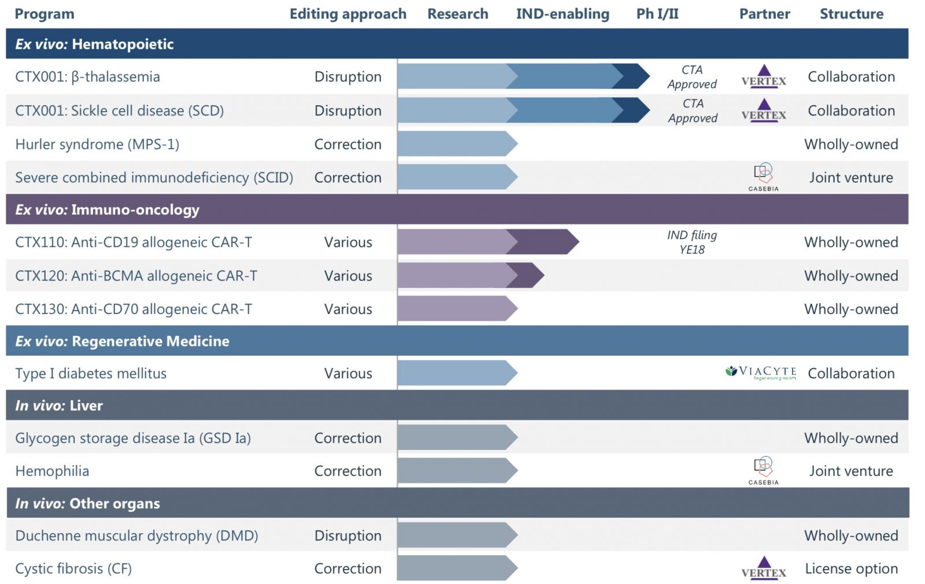The height and width of the screenshot is (584, 925).
Task: Click the Ex vivo: Regenerative Medicine section header
Action: coord(122,341)
